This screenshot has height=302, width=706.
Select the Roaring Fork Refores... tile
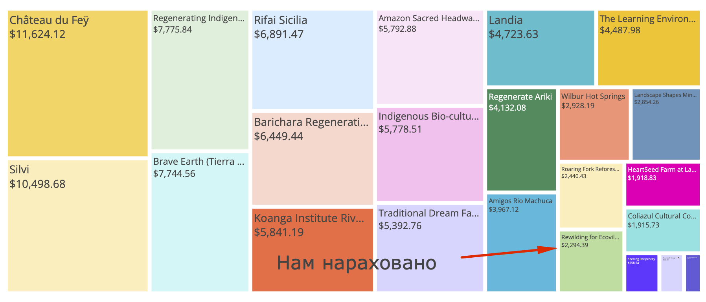click(x=591, y=195)
